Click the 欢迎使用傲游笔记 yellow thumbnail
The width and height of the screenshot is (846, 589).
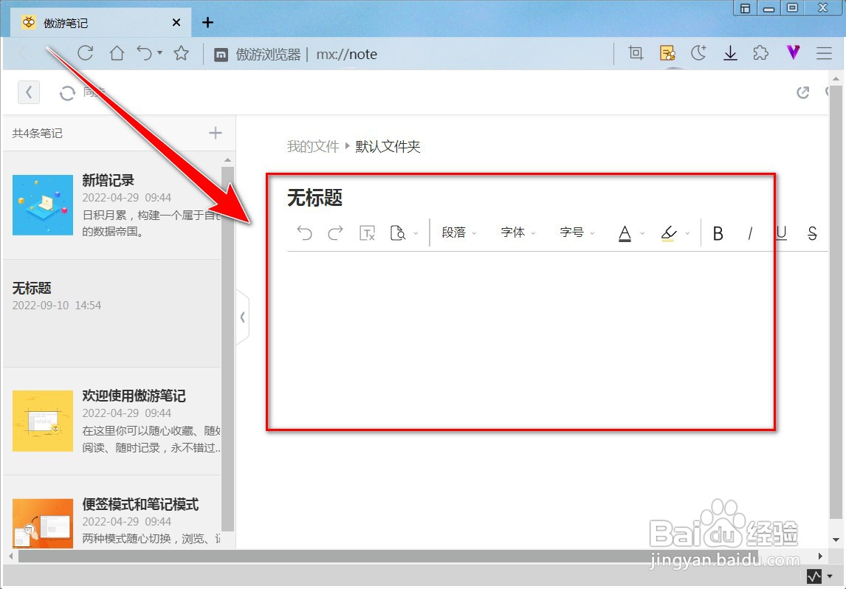[x=43, y=421]
